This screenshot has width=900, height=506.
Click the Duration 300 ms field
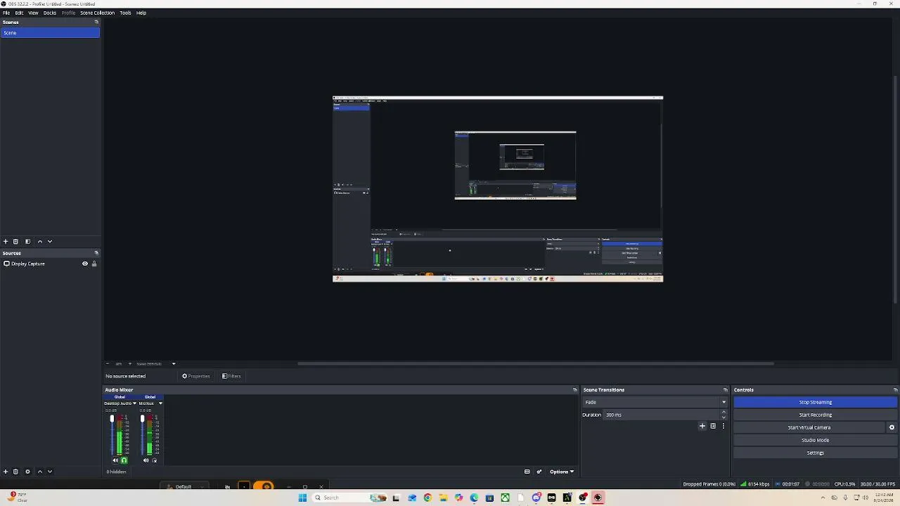point(662,415)
